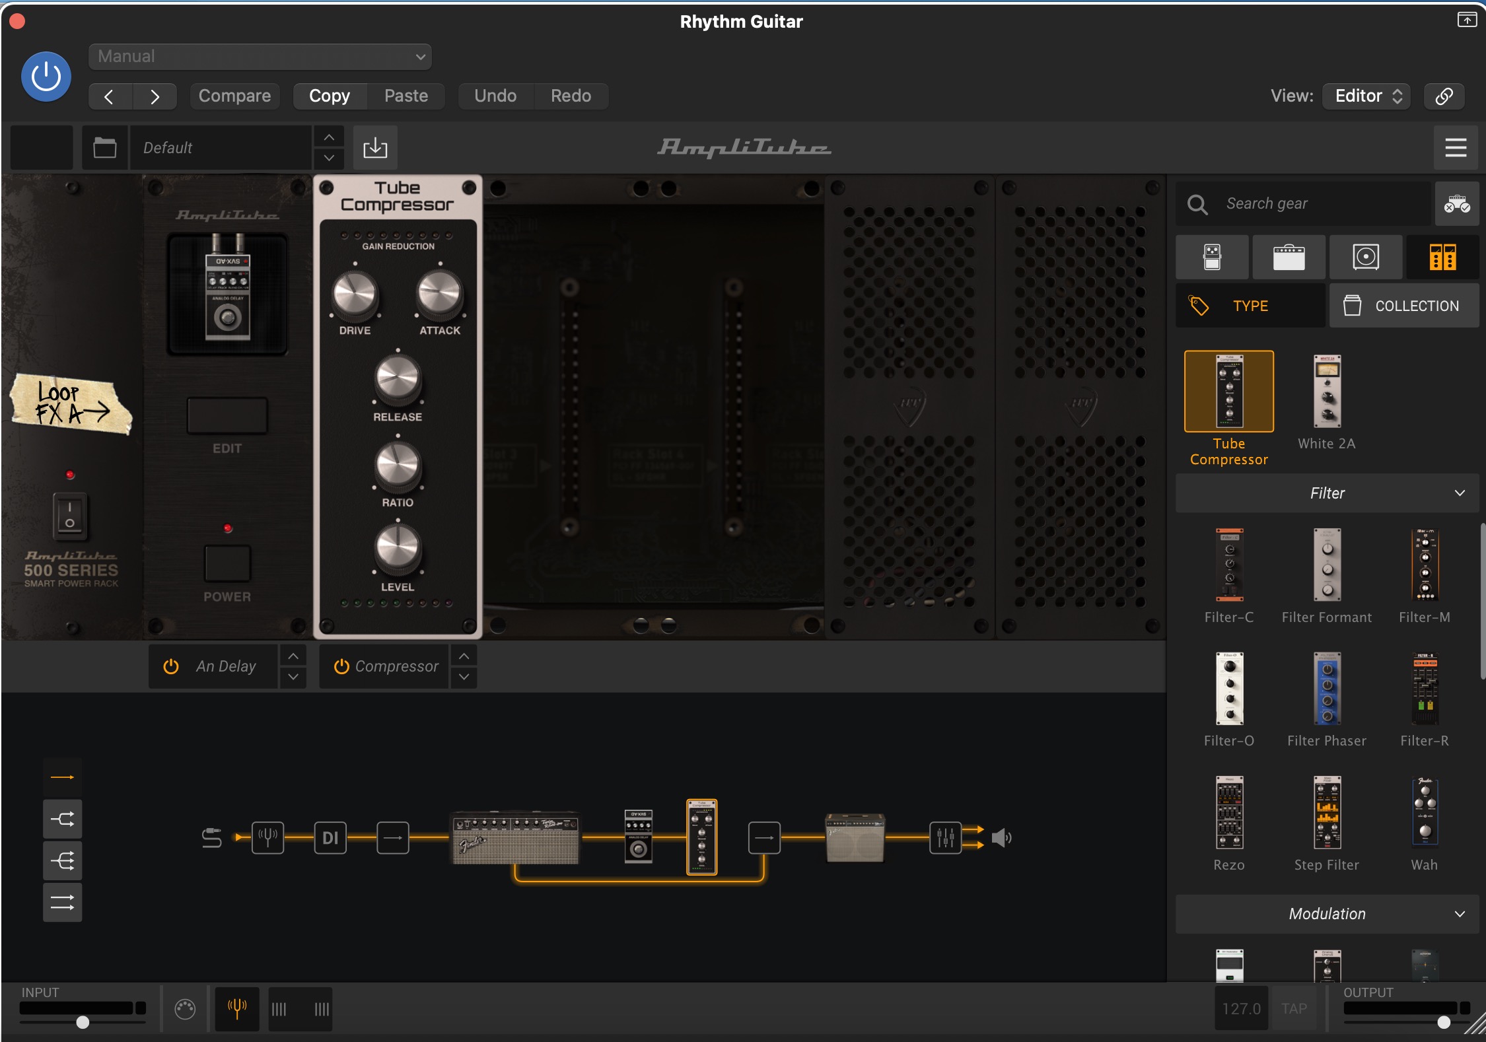Click the Copy button
Image resolution: width=1486 pixels, height=1042 pixels.
click(x=330, y=96)
